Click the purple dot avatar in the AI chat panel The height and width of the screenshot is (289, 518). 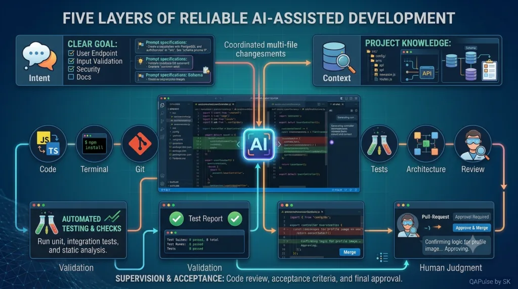coord(332,142)
